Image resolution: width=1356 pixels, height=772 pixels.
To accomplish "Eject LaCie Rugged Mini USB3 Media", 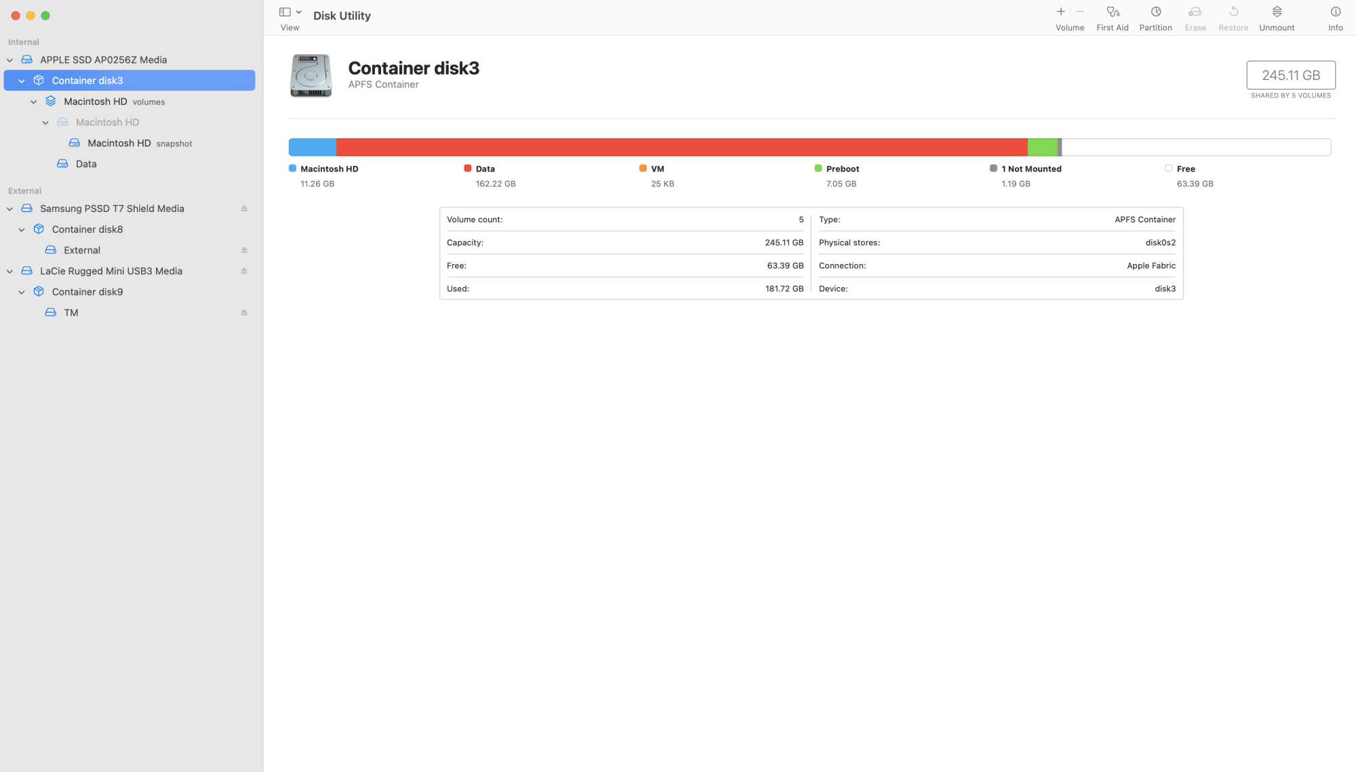I will (244, 271).
